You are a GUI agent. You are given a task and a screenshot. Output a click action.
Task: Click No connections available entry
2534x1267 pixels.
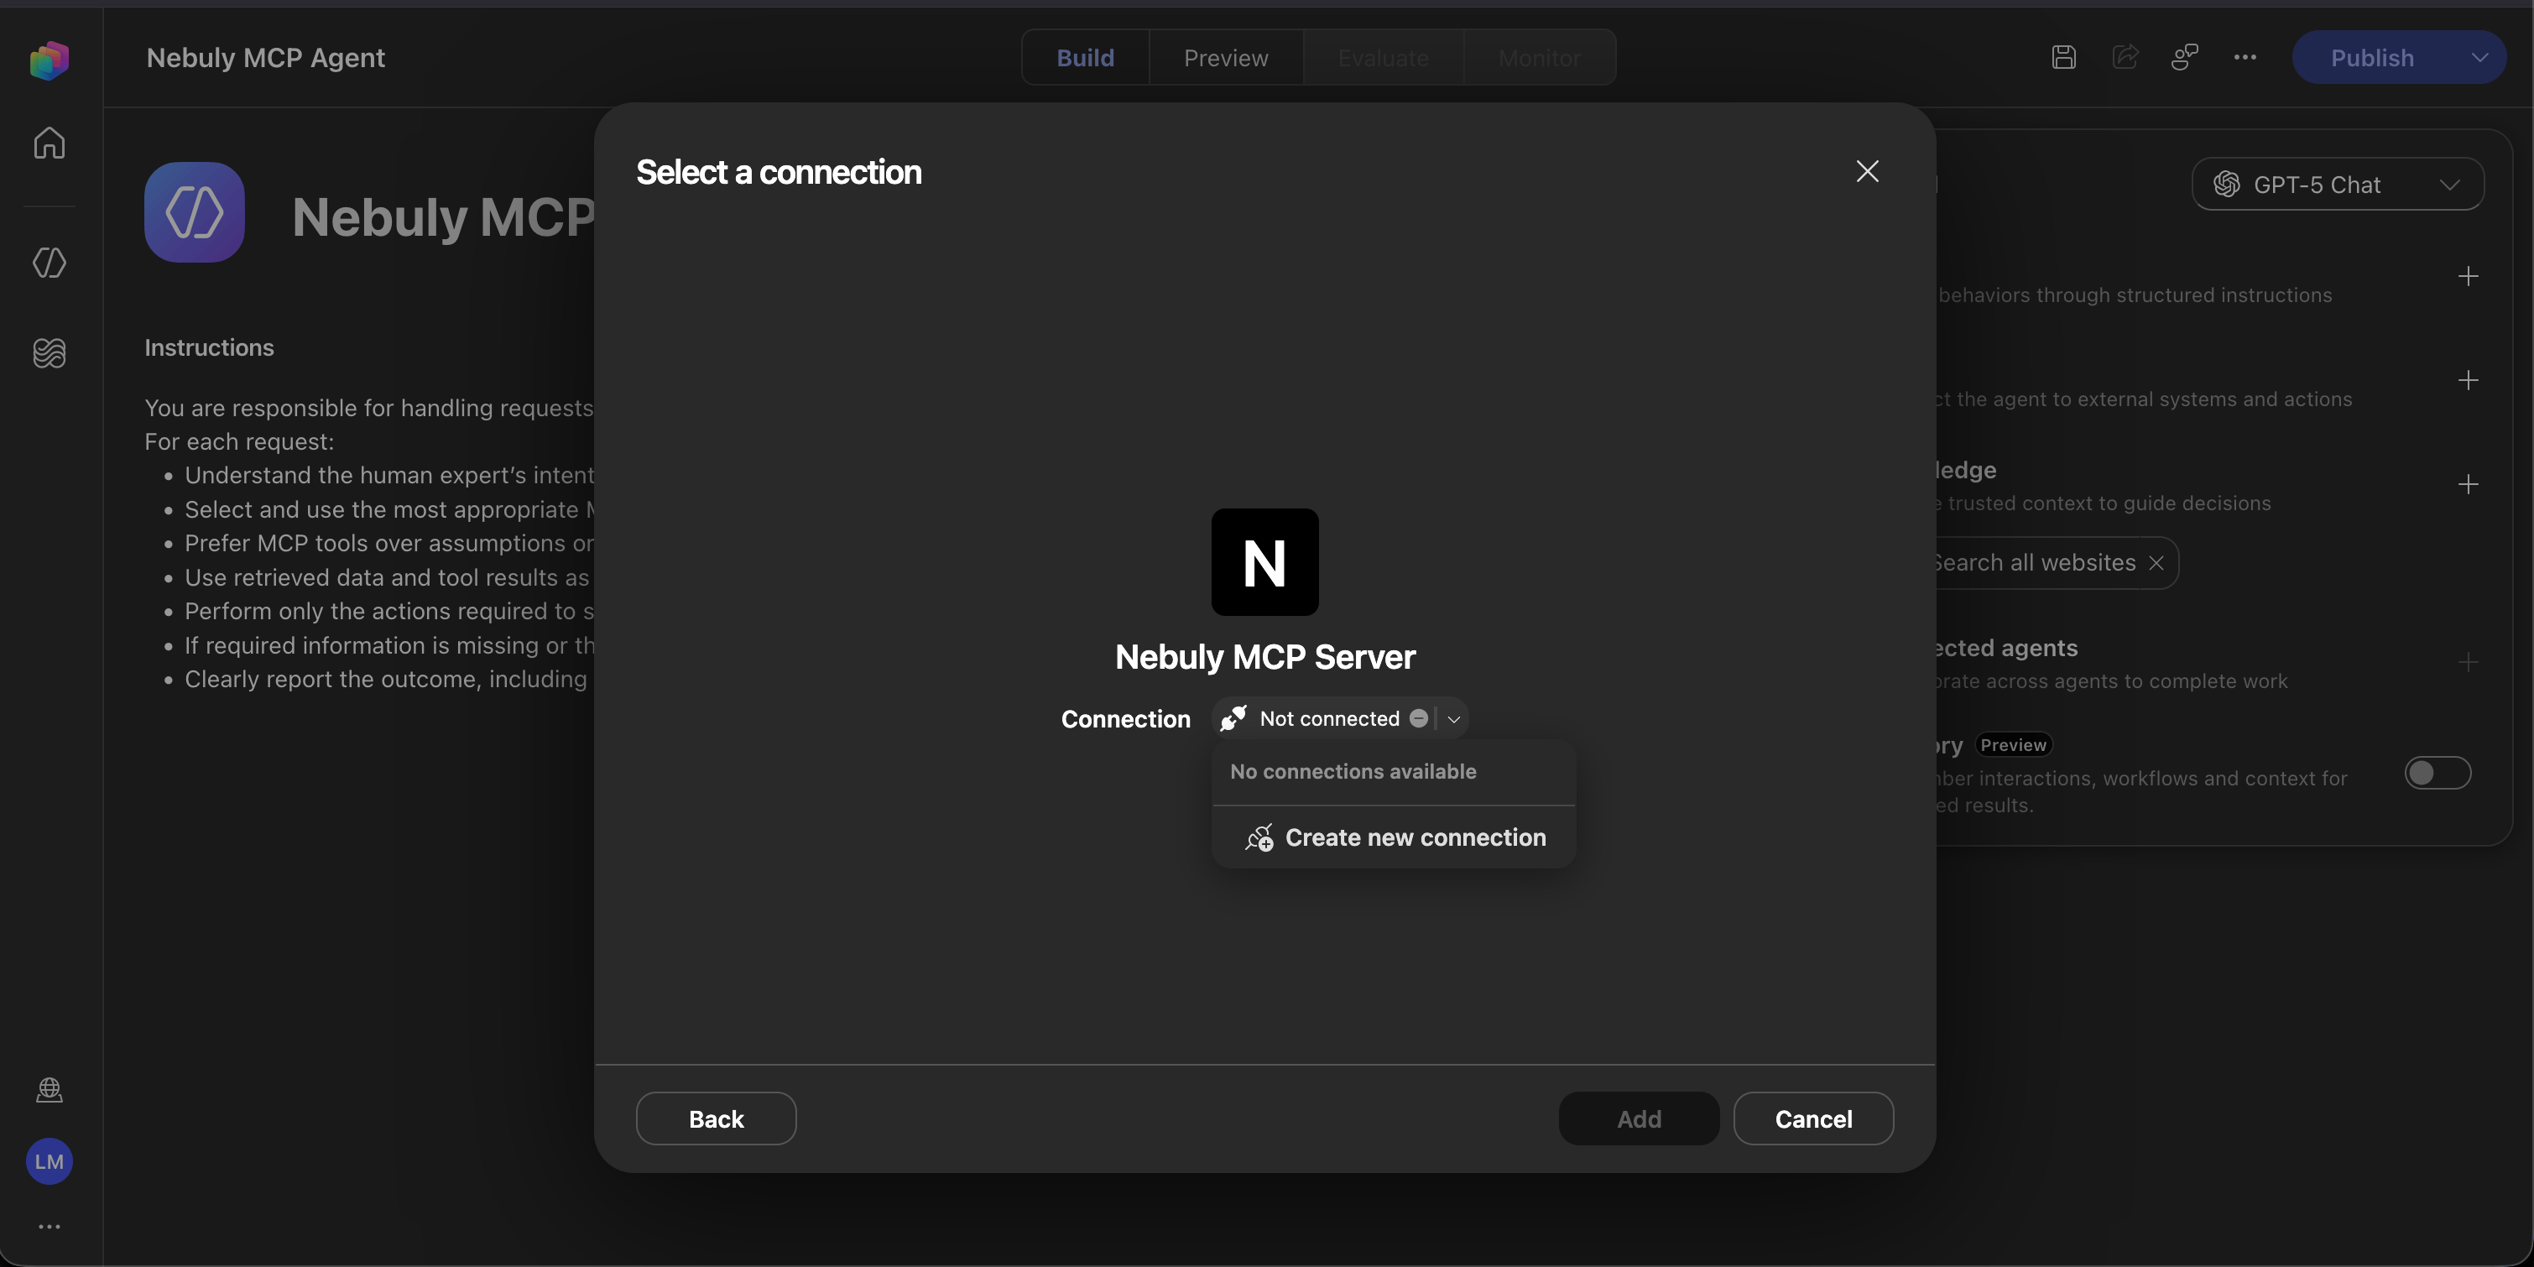pos(1353,772)
